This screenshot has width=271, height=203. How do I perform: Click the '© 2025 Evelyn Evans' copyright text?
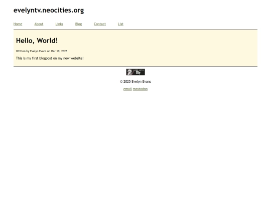[135, 82]
